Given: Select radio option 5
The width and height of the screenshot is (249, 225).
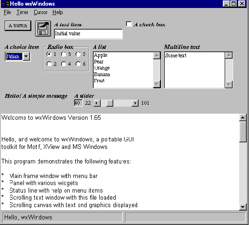Looking at the screenshot, I should click(x=78, y=54).
